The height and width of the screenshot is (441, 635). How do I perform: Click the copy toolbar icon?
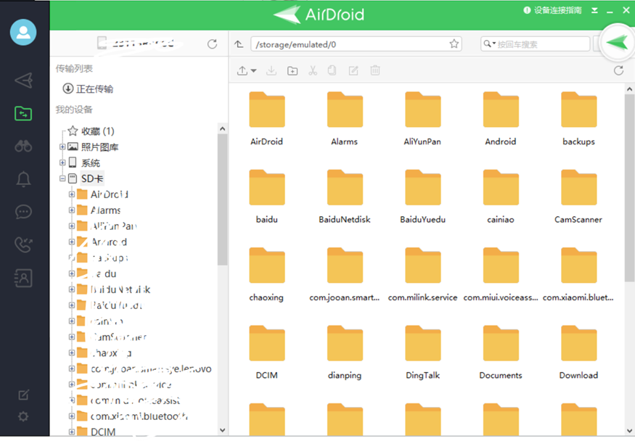point(332,70)
